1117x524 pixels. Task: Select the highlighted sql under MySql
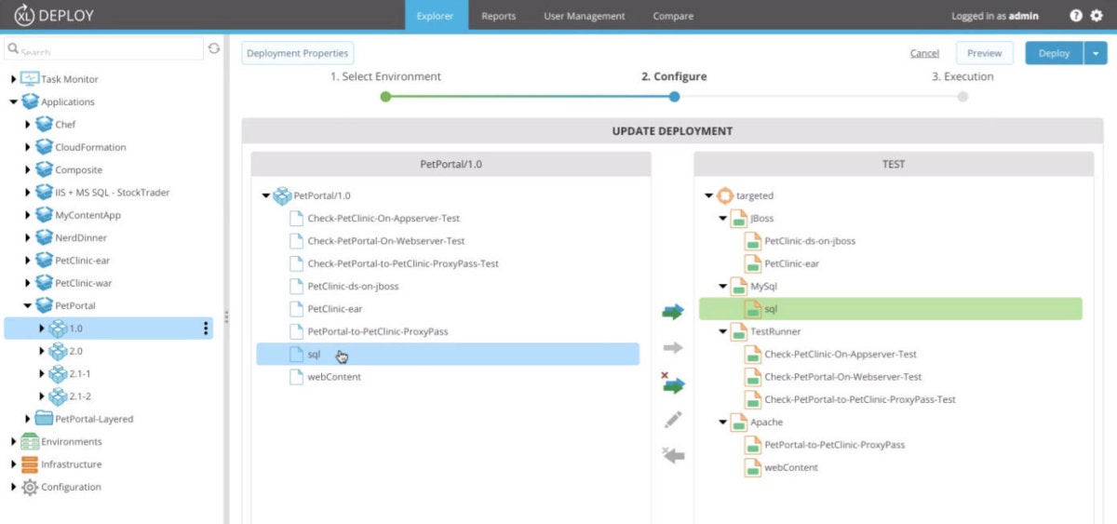click(x=891, y=309)
